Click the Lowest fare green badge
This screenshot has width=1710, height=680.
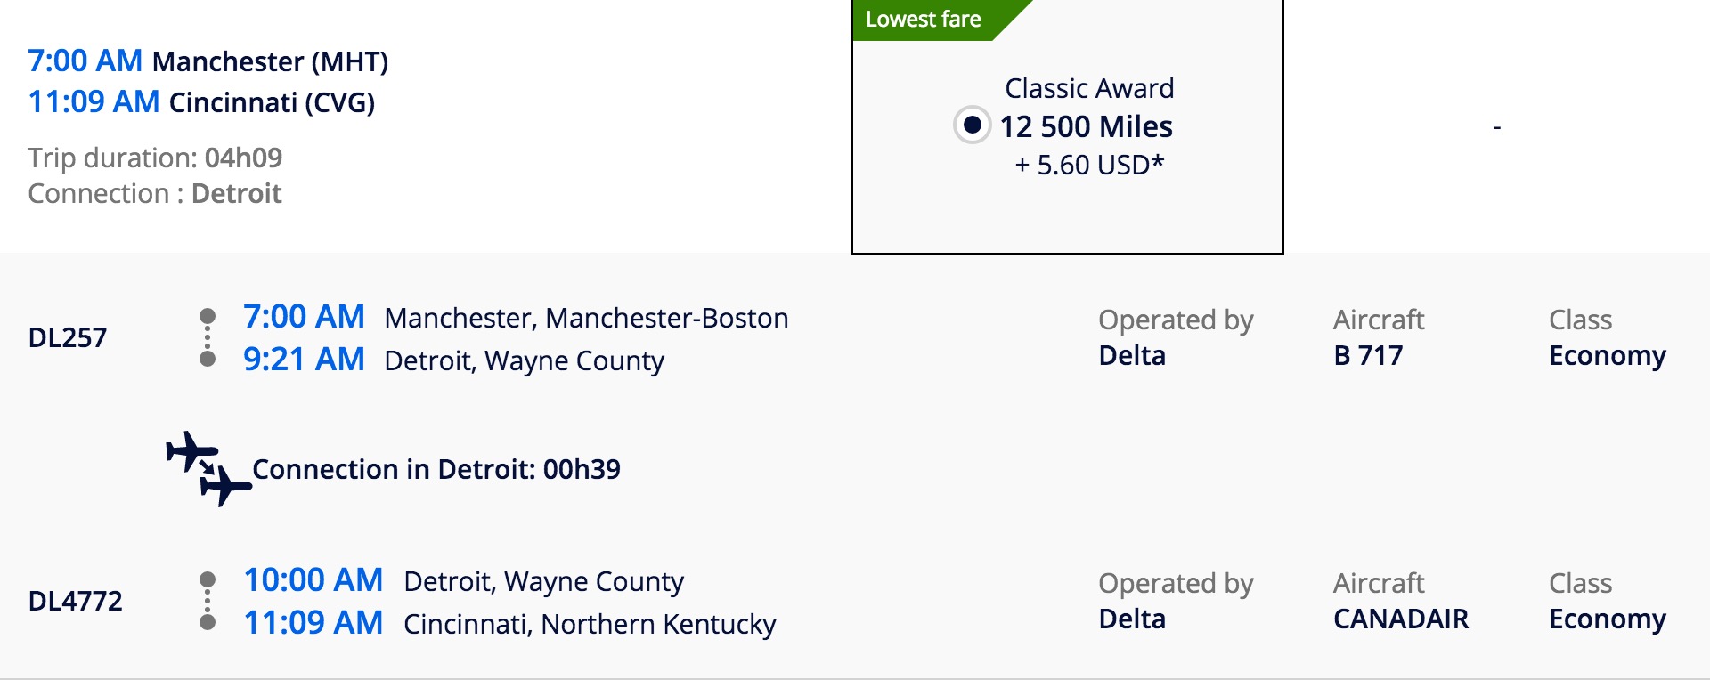pyautogui.click(x=924, y=20)
